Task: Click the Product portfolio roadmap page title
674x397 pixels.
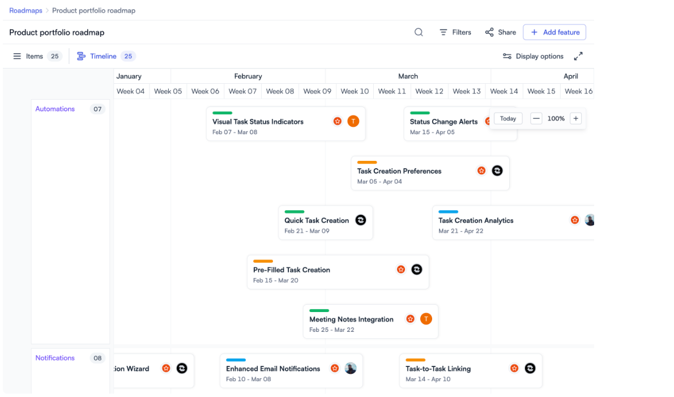Action: pyautogui.click(x=57, y=33)
